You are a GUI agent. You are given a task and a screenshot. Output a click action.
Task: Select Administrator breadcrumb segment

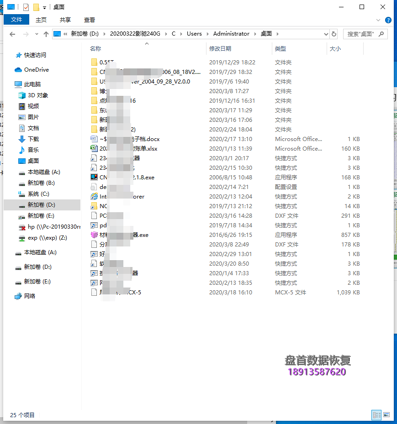[231, 34]
